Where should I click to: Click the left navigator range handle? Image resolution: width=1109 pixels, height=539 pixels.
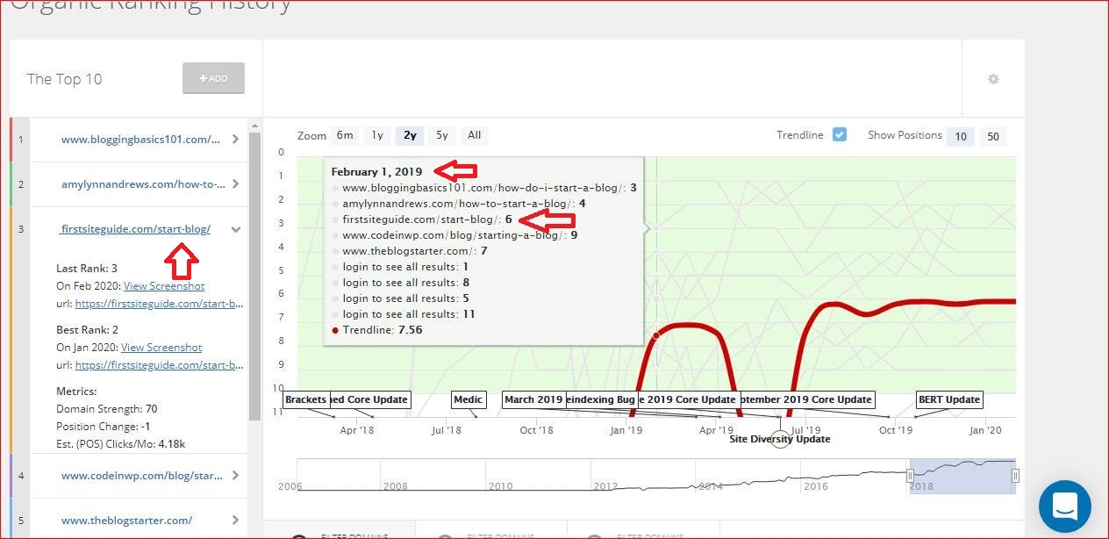pos(910,476)
